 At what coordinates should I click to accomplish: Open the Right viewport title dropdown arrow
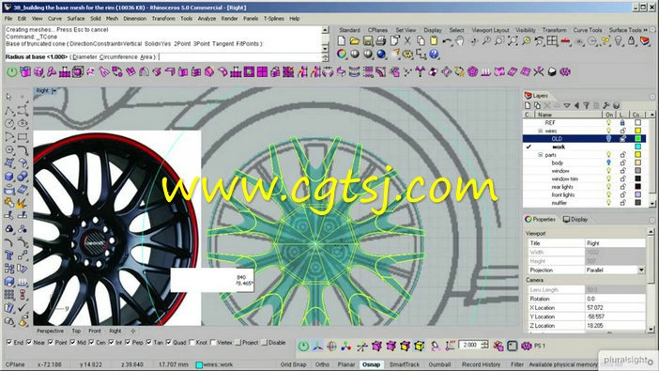pos(54,91)
